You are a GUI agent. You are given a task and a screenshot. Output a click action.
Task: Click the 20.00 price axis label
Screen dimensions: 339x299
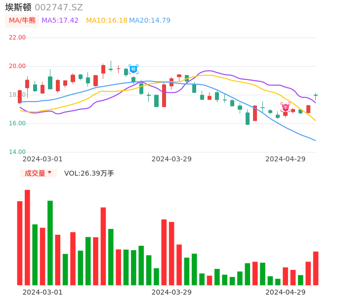coord(18,66)
